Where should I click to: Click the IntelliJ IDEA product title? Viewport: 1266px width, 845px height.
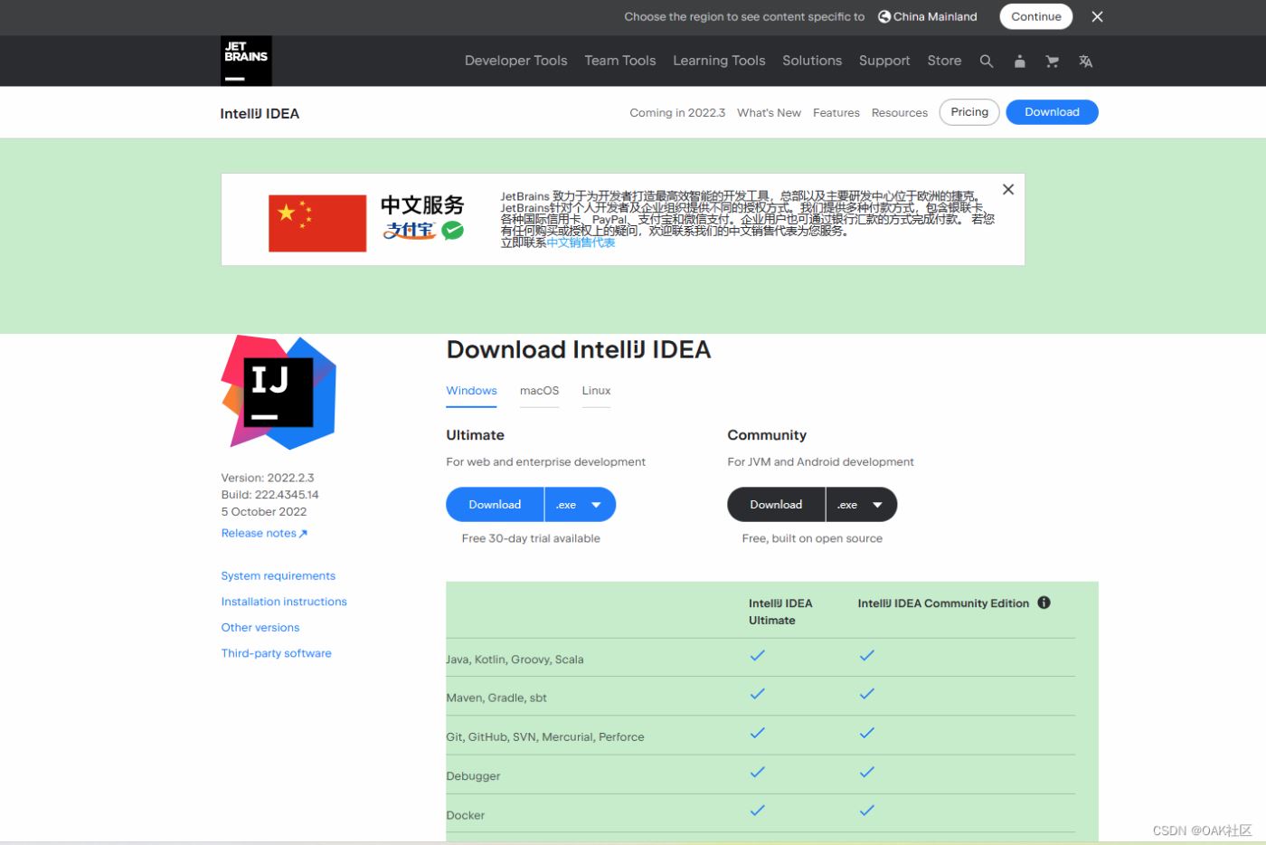pyautogui.click(x=260, y=113)
